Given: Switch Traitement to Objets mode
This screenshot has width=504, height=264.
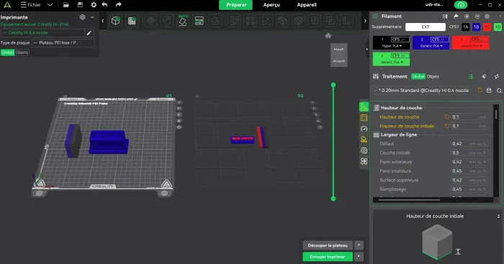Looking at the screenshot, I should point(433,76).
